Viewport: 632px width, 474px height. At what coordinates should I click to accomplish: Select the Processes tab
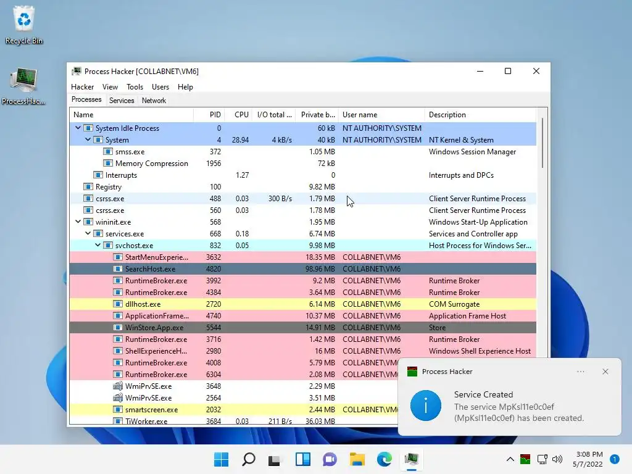point(86,99)
